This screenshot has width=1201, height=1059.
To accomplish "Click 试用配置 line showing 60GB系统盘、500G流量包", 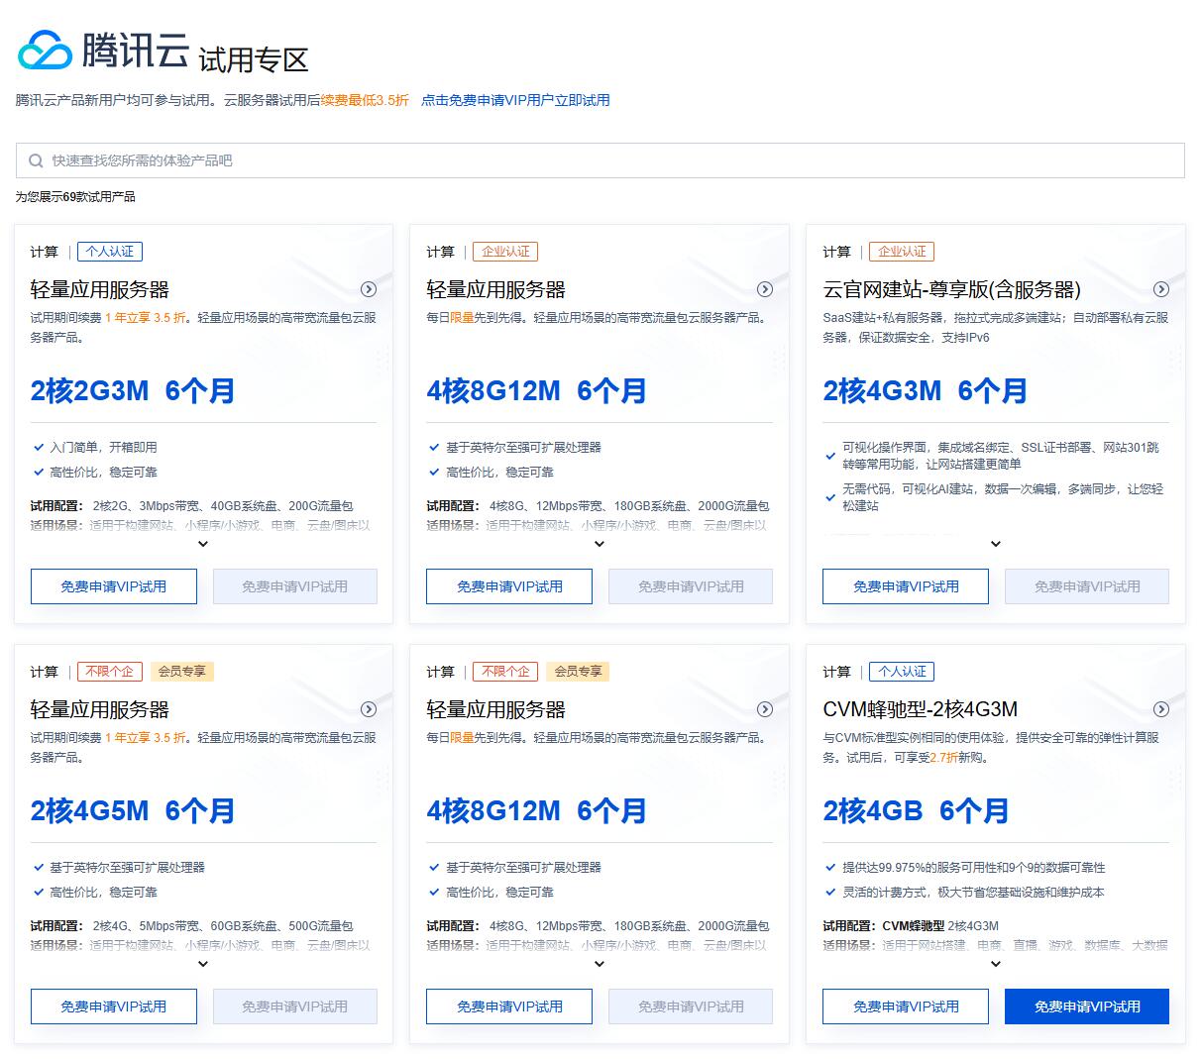I will [191, 926].
